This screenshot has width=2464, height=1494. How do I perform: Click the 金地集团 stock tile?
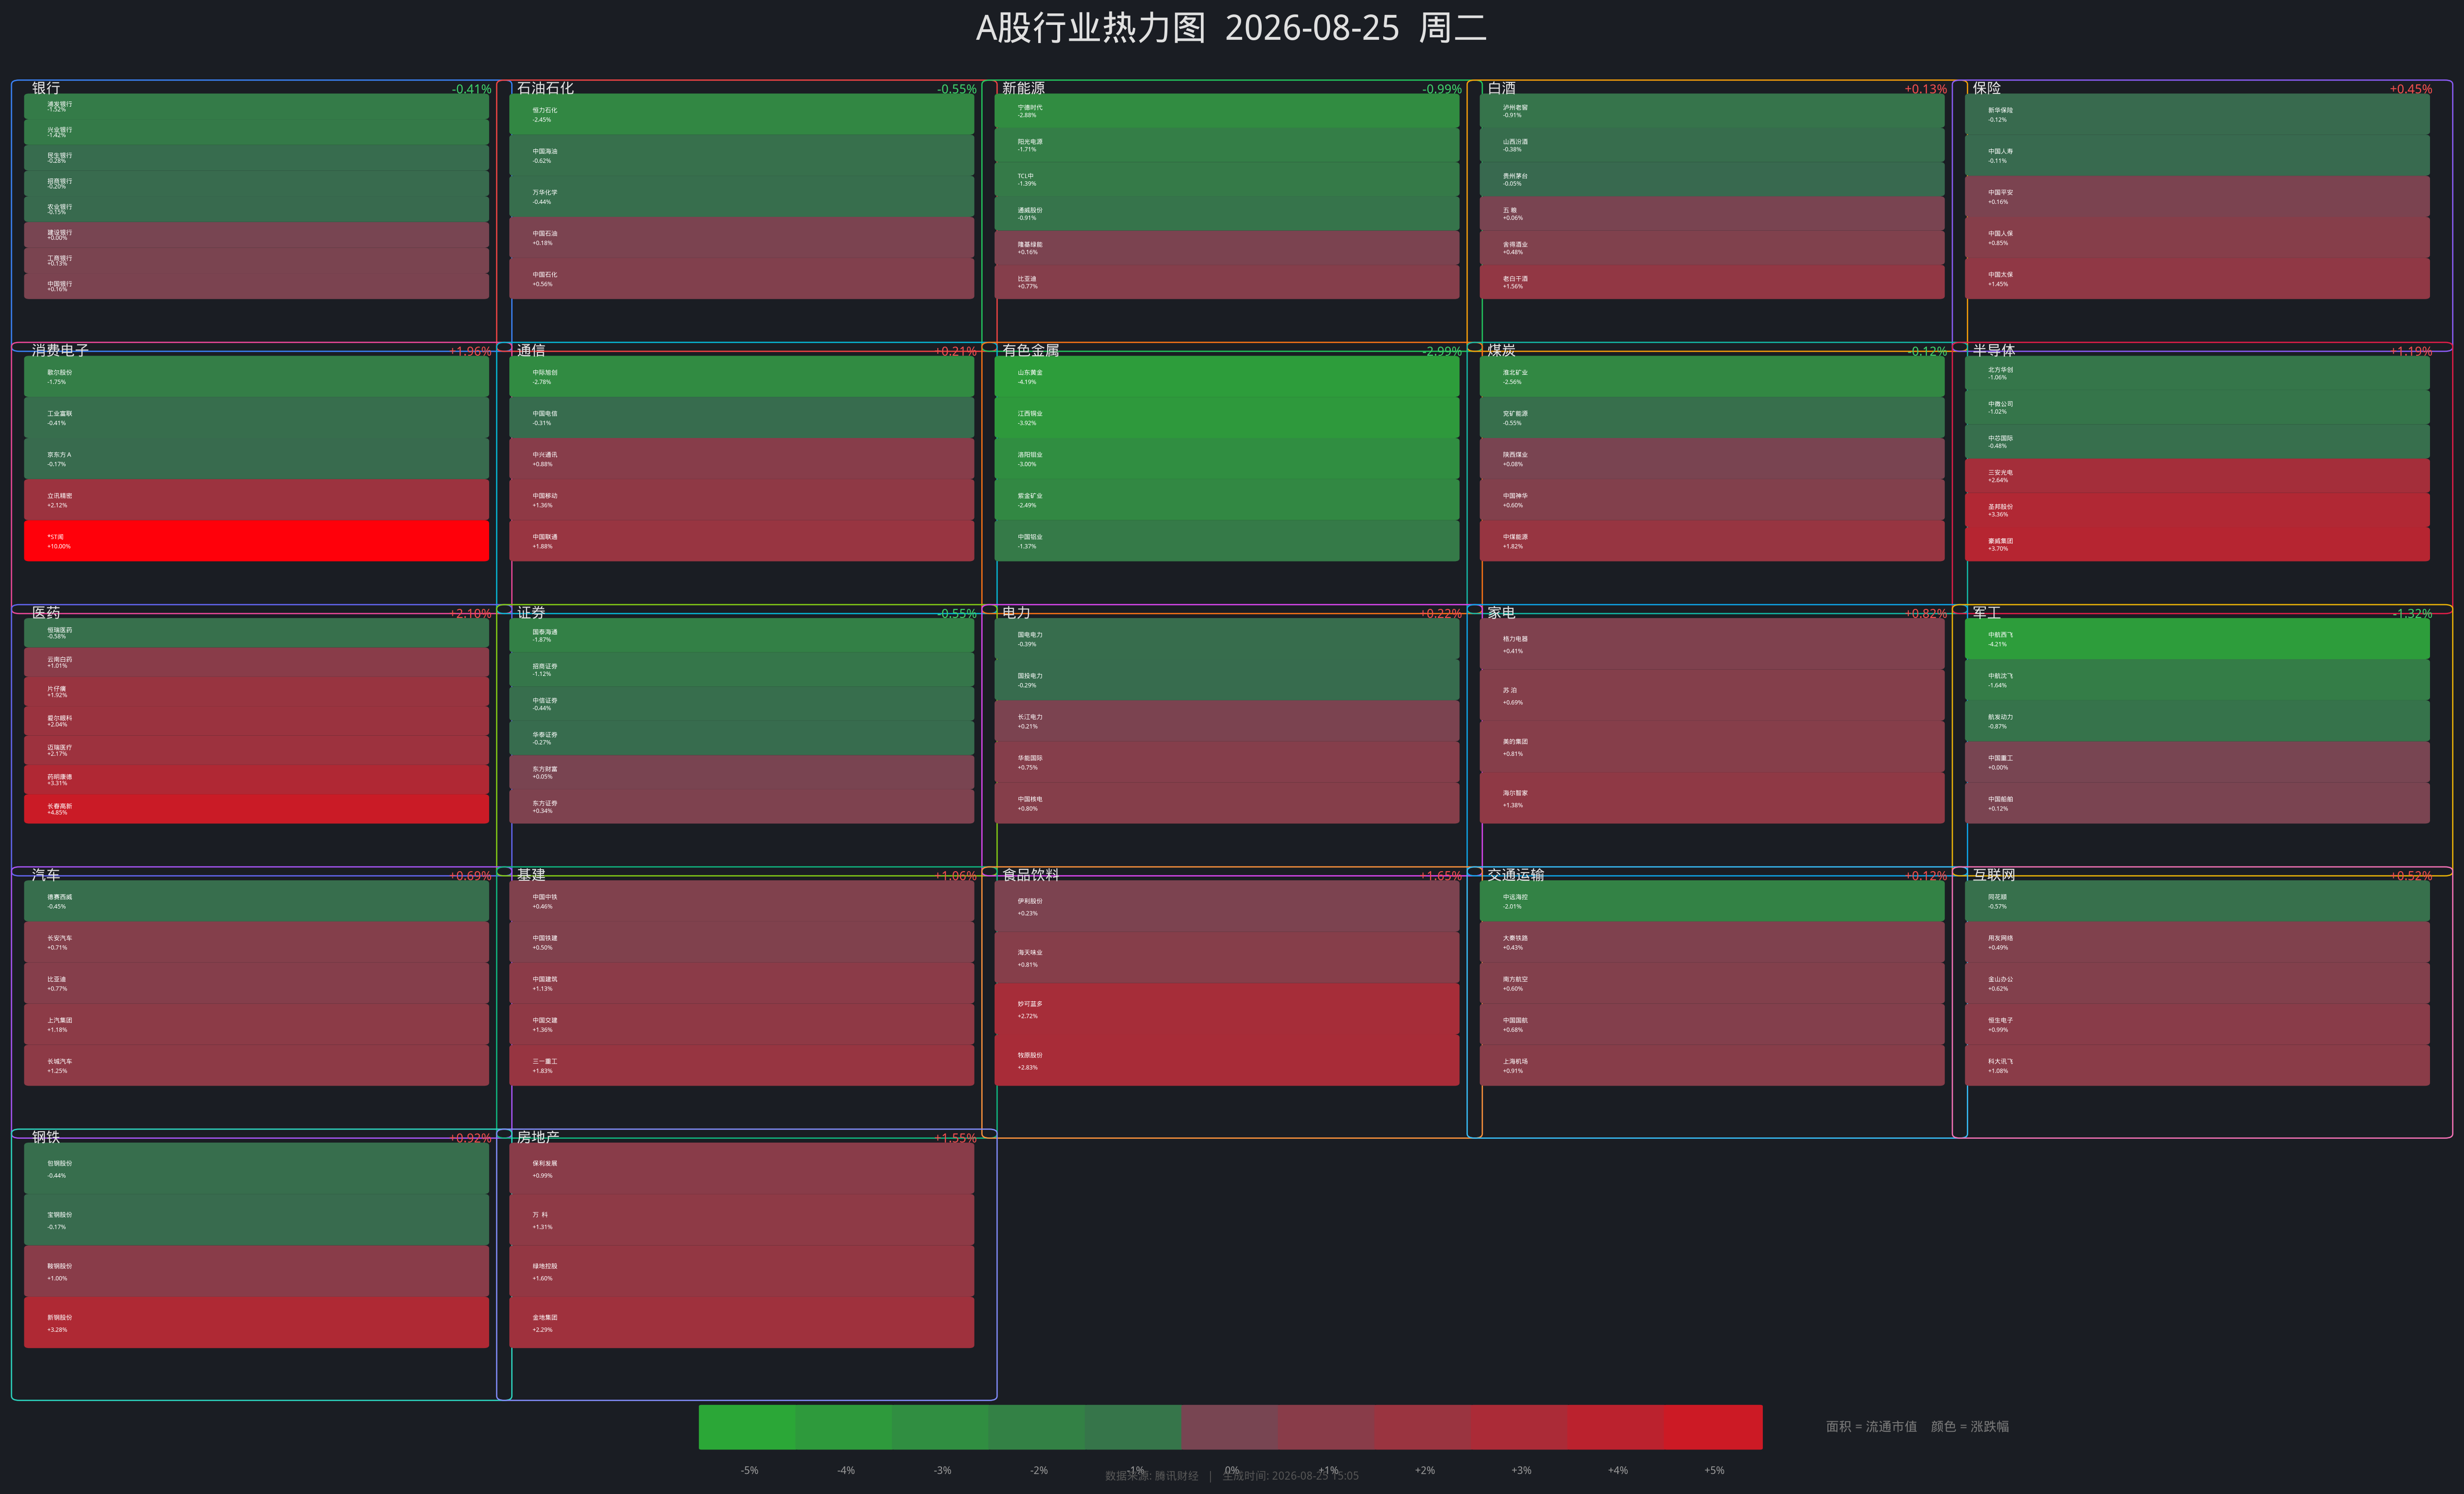point(741,1323)
